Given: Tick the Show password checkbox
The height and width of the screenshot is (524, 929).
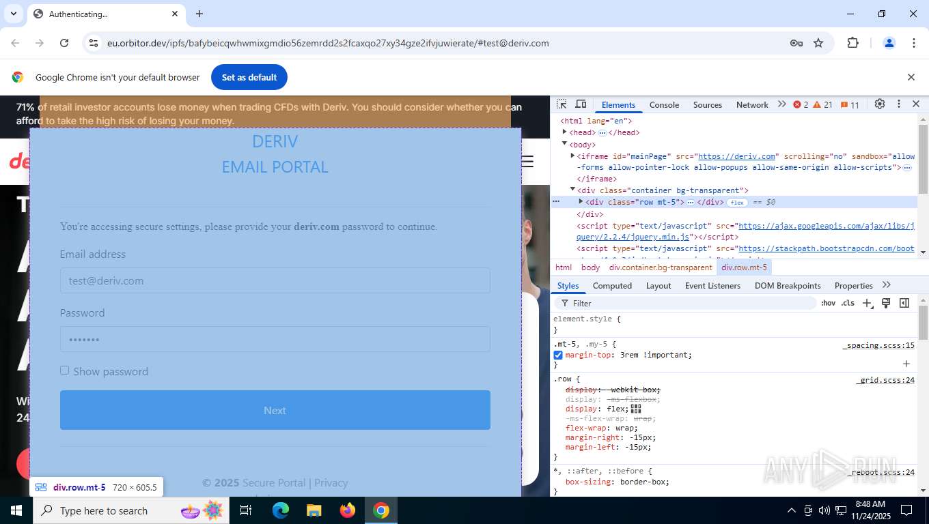Looking at the screenshot, I should (65, 370).
